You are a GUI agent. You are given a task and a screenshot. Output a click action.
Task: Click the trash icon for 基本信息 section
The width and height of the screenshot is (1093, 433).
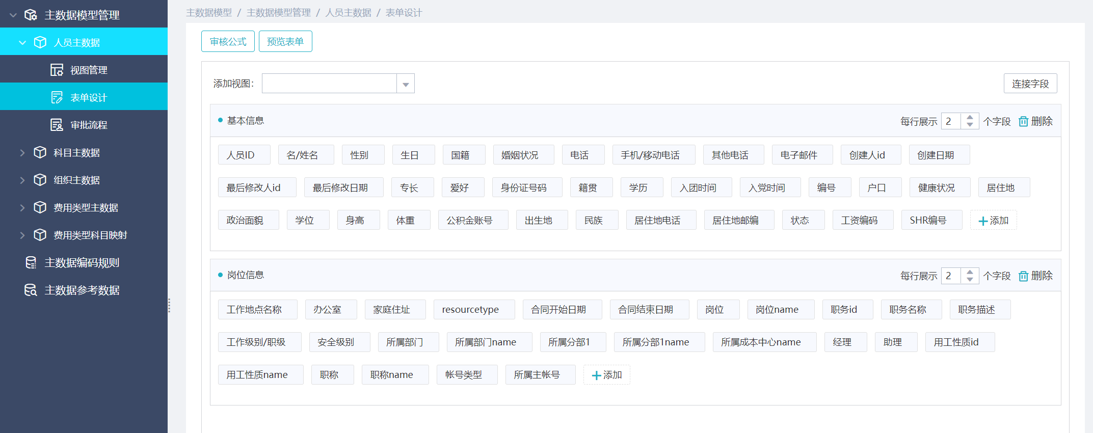(x=1023, y=121)
